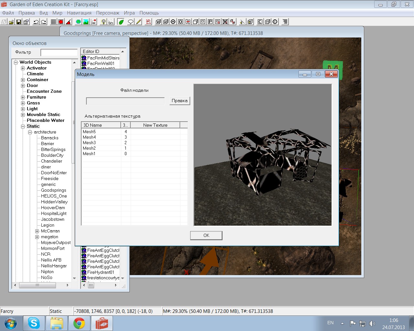Viewport: 414px width, 331px height.
Task: Click the redo arrow in the toolbar
Action: [43, 22]
